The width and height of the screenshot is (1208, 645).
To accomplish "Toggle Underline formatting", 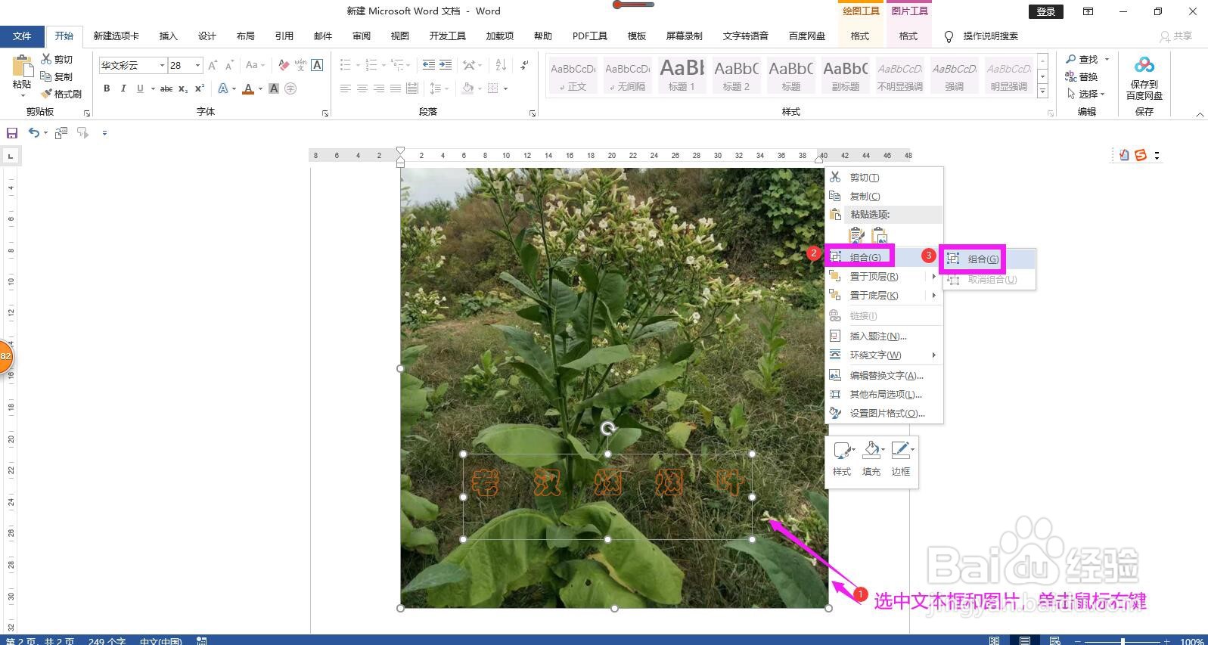I will 140,88.
